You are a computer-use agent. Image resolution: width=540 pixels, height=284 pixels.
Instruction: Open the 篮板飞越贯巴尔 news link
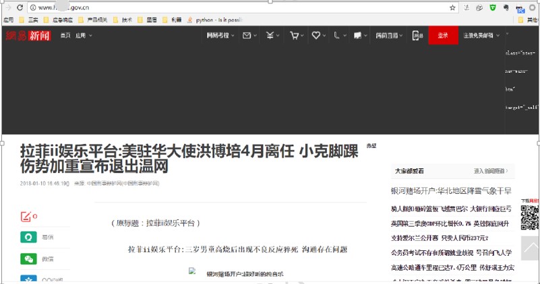click(x=451, y=209)
